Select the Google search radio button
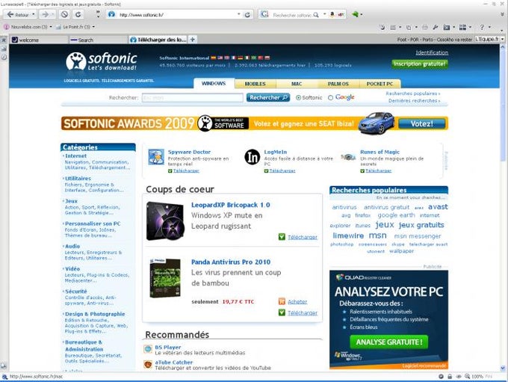The height and width of the screenshot is (382, 508). tap(330, 98)
